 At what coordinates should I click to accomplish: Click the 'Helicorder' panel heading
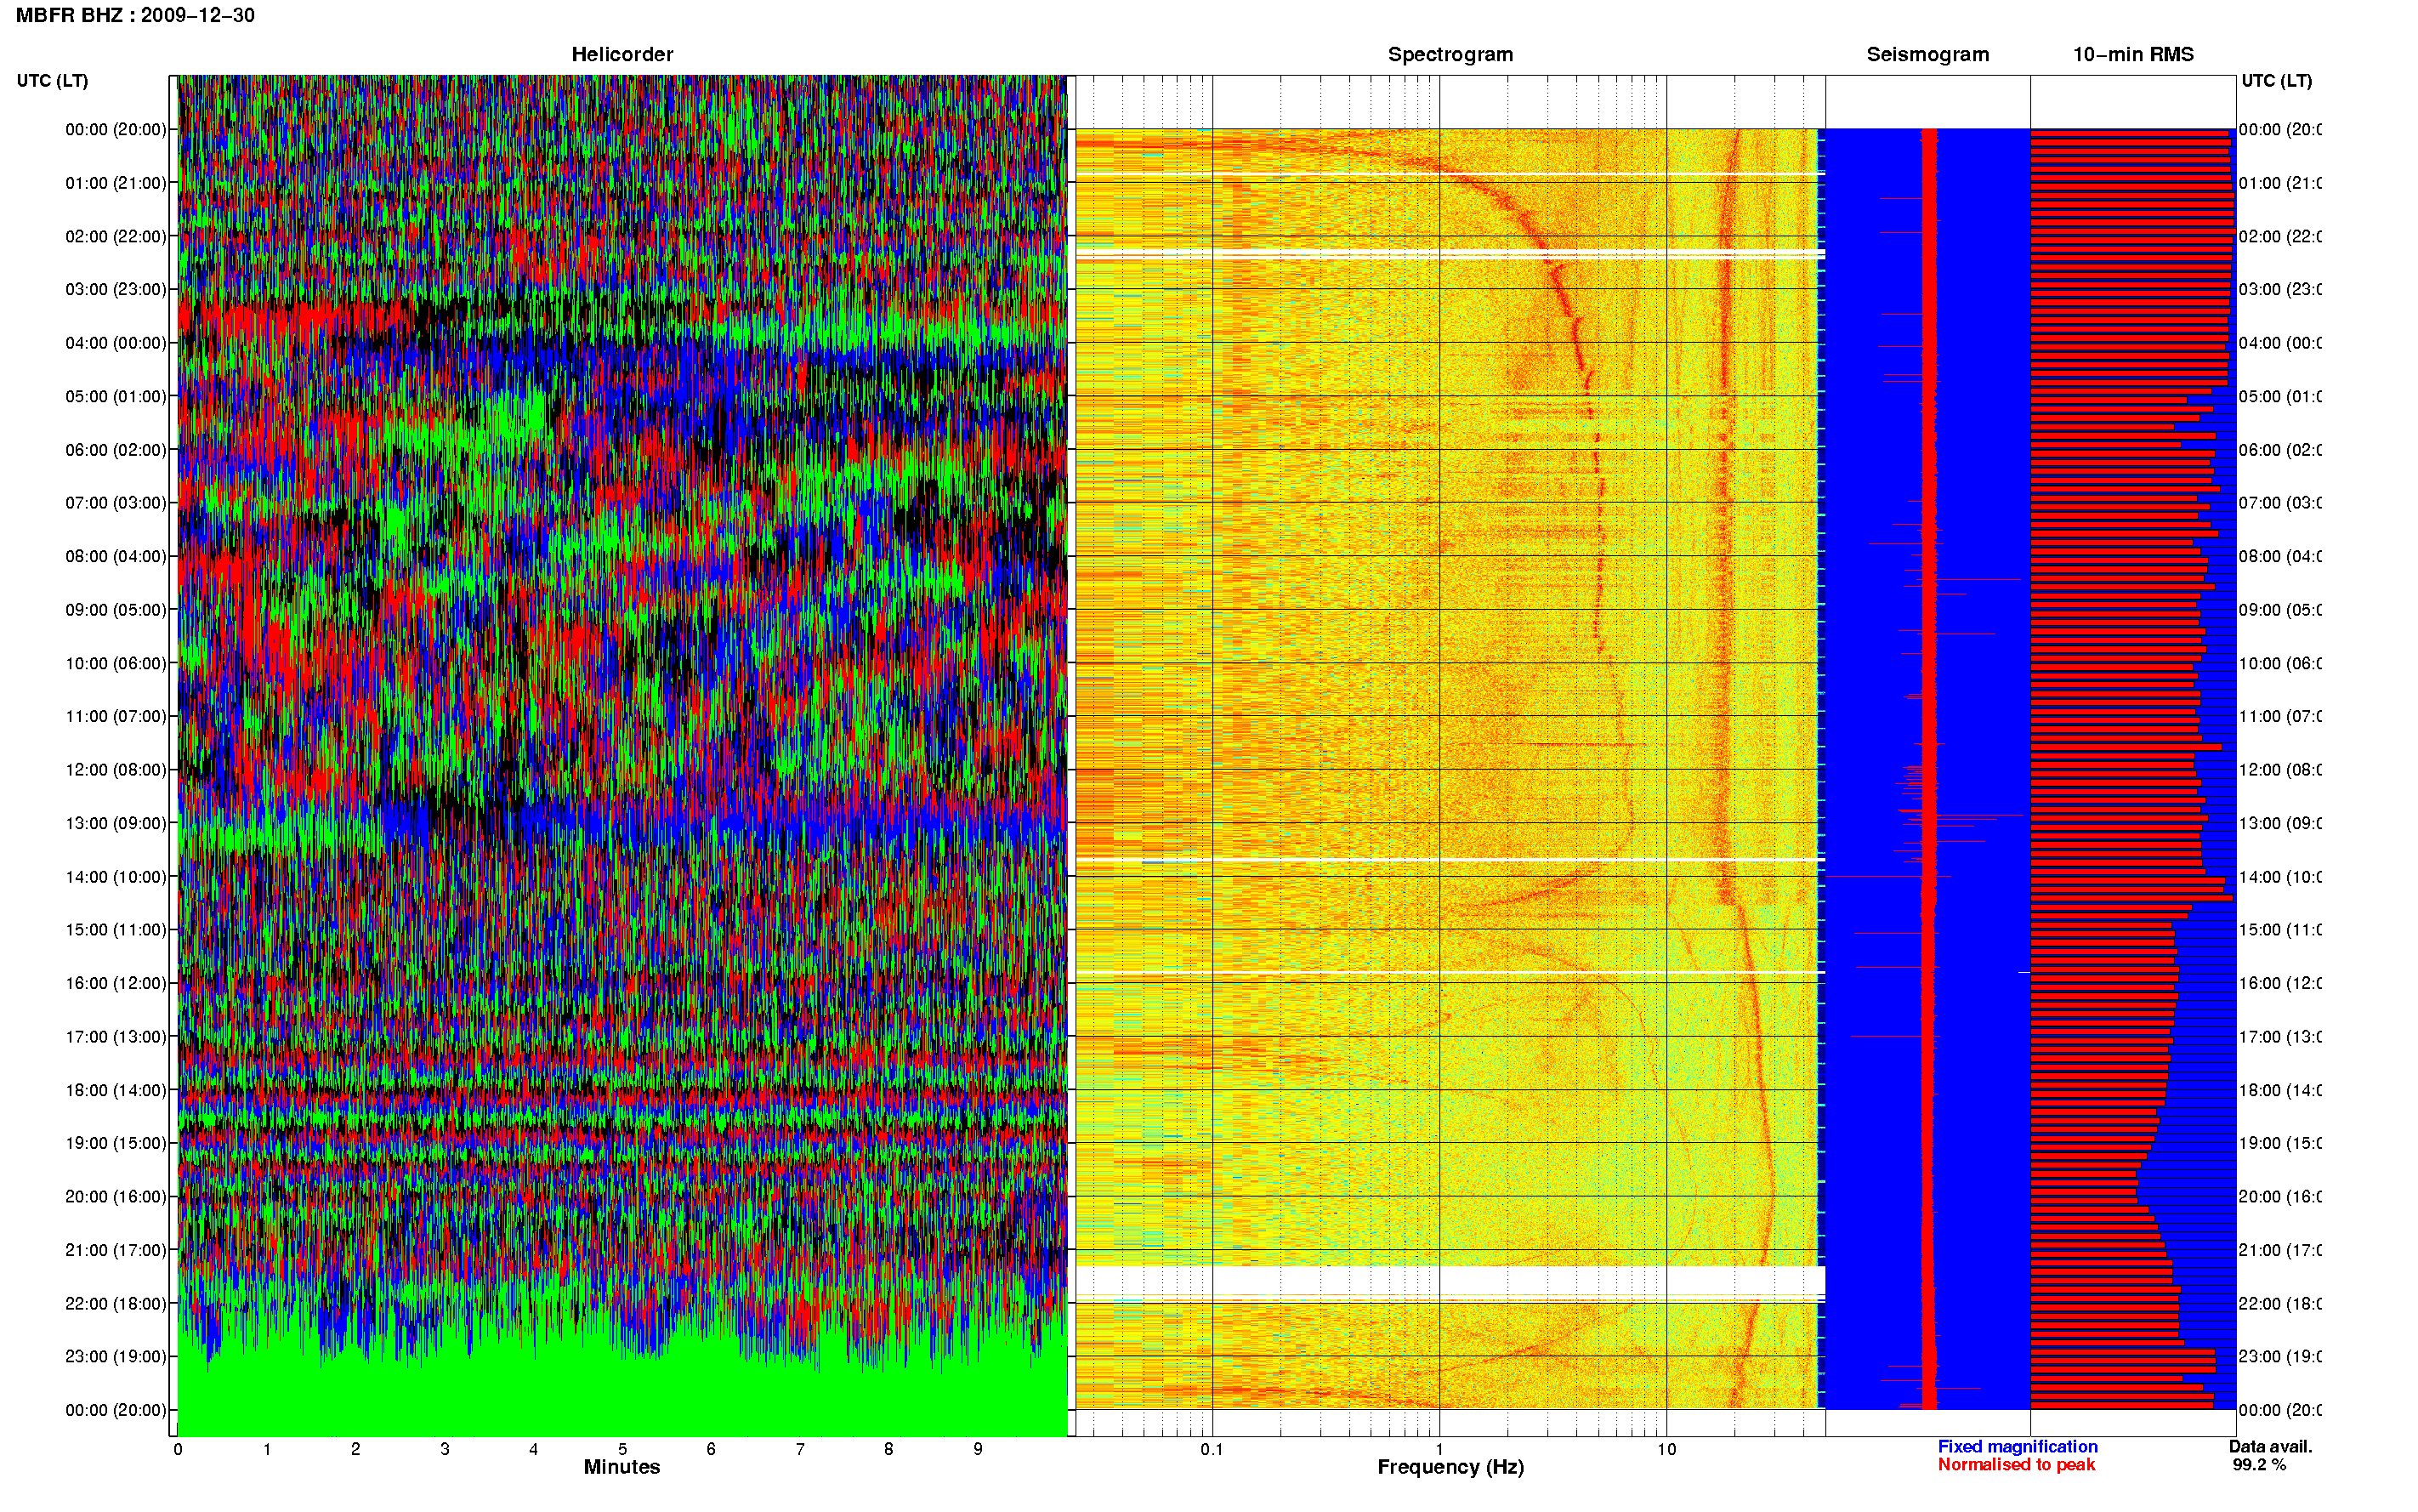622,54
